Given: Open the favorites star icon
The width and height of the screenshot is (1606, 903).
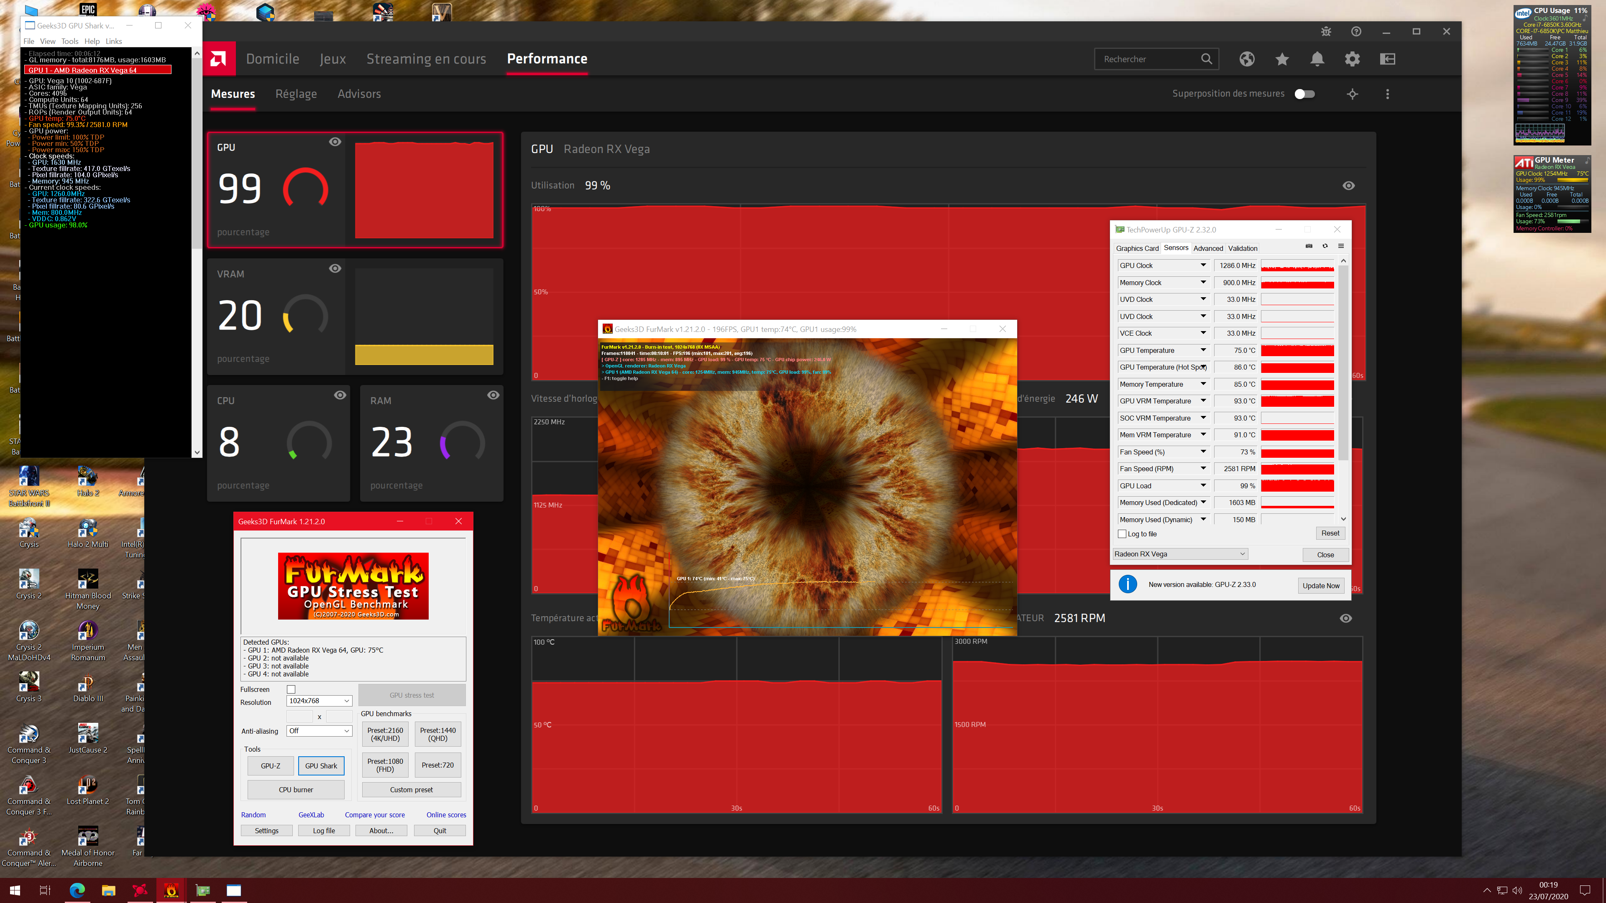Looking at the screenshot, I should click(x=1282, y=59).
